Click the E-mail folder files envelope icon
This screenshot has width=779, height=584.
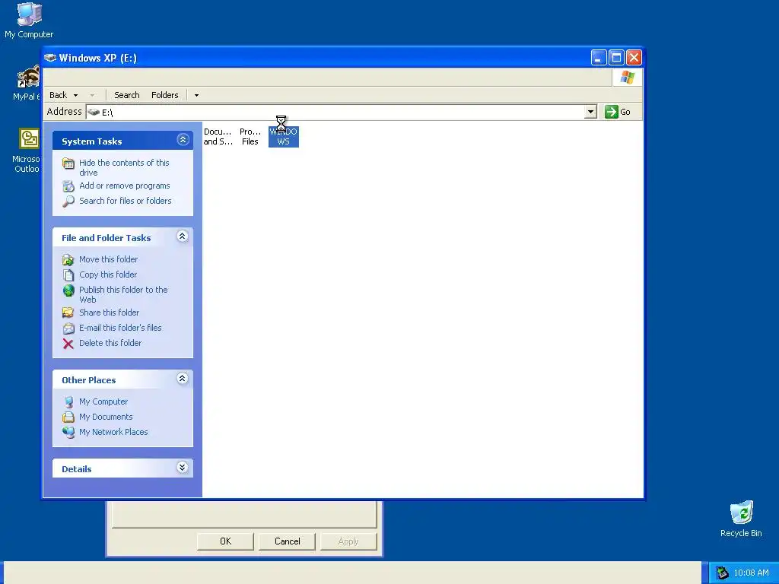[68, 328]
